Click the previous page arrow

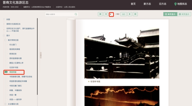[106, 14]
